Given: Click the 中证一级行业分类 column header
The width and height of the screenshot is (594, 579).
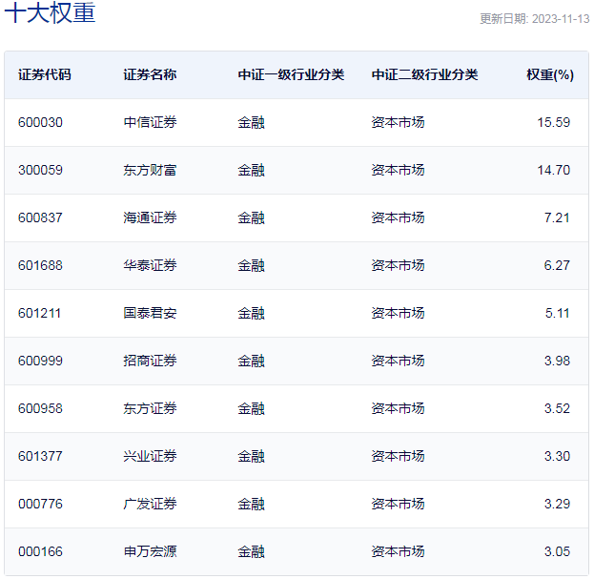Looking at the screenshot, I should (291, 74).
